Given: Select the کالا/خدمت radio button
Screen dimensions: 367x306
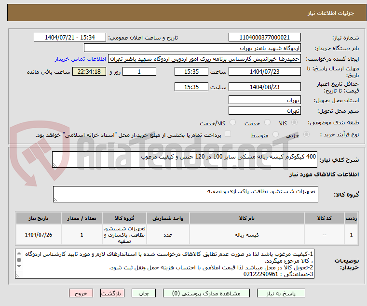Looking at the screenshot, I should pos(232,122).
